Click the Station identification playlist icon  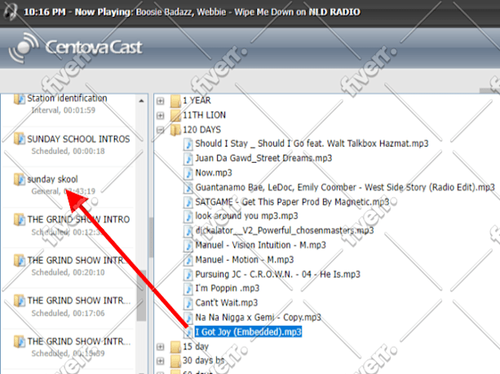pyautogui.click(x=20, y=99)
